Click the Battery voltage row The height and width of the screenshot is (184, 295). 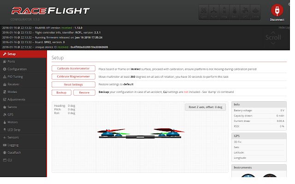[x=259, y=110]
